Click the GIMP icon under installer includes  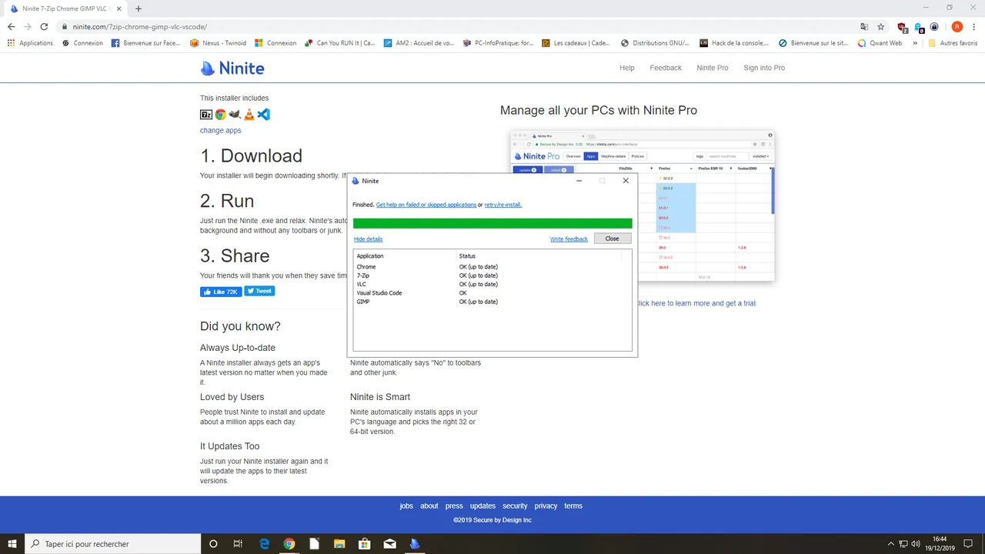coord(235,115)
